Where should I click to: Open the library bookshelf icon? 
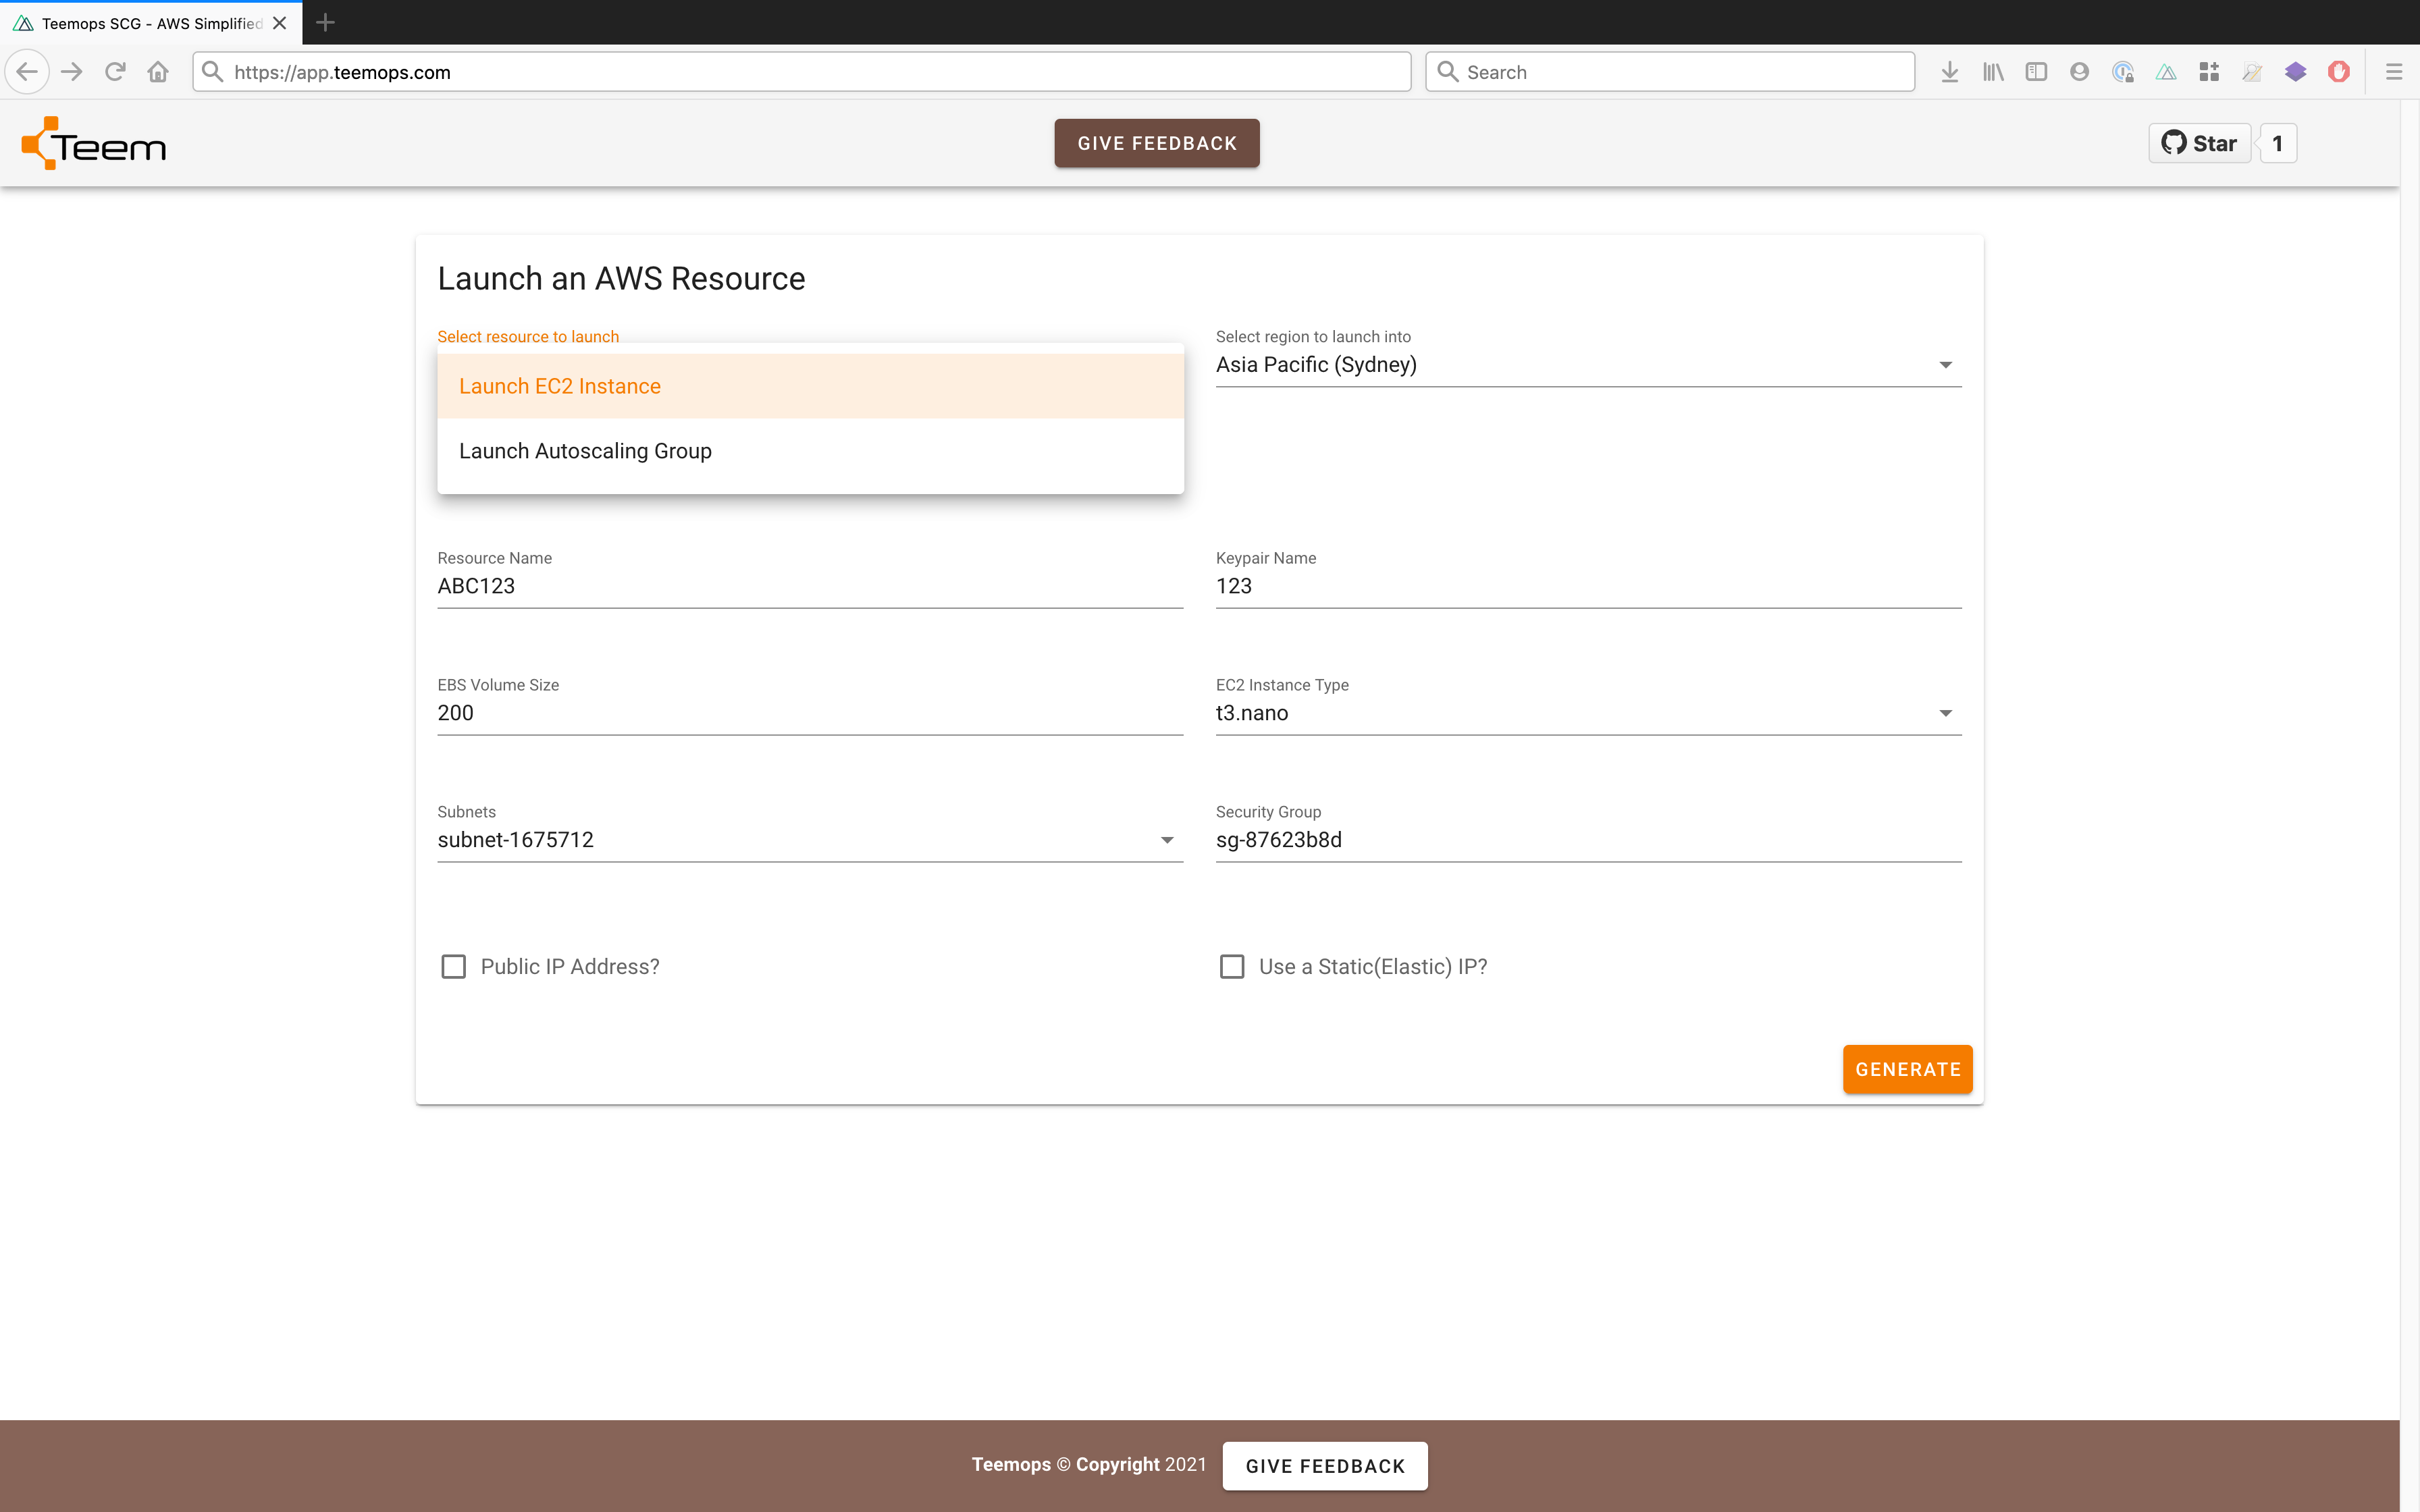1993,72
